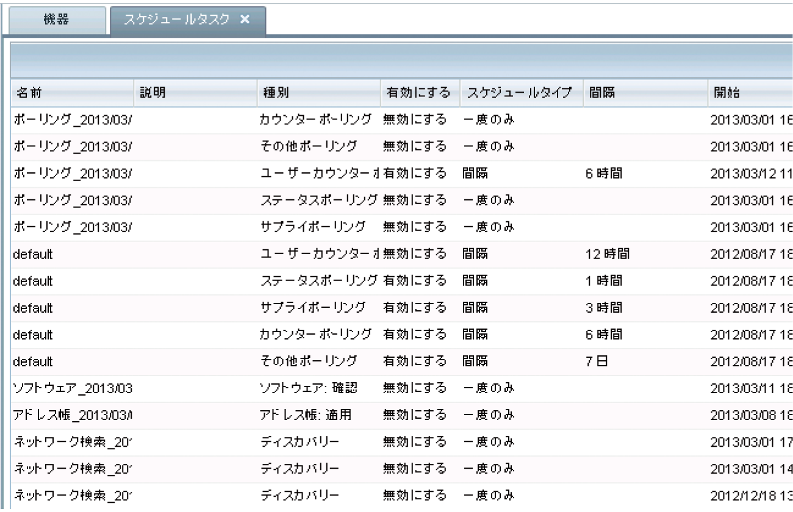Sort by the スケジュールタイプ column header
Screen dimensions: 793x512
518,93
